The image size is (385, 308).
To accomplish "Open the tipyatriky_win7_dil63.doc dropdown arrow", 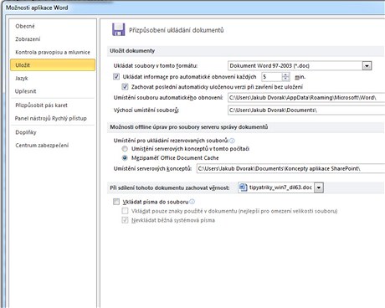I will [319, 187].
